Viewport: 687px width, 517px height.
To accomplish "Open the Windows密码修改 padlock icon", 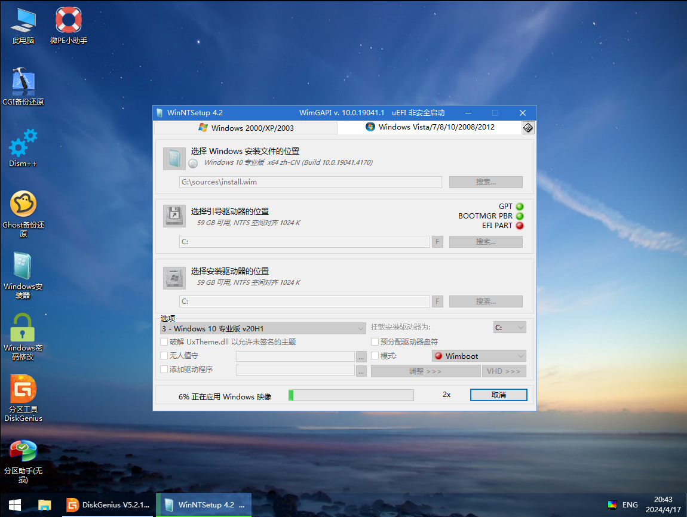I will point(23,337).
